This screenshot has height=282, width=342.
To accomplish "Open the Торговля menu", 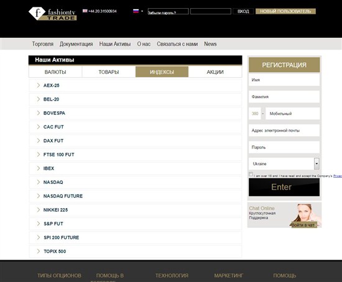I will (43, 44).
